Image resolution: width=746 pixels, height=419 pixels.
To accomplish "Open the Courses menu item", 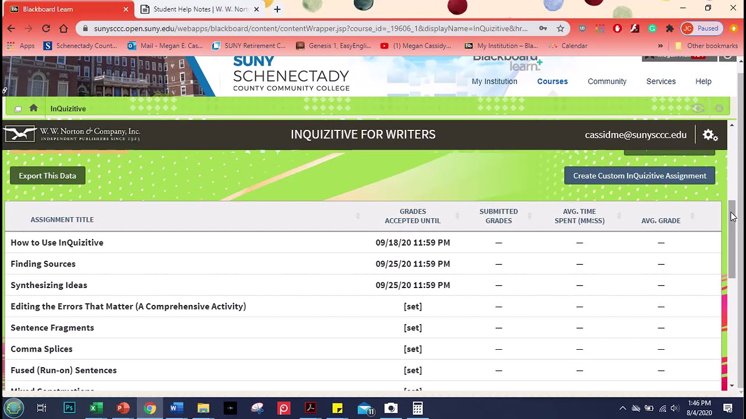I will [x=552, y=81].
